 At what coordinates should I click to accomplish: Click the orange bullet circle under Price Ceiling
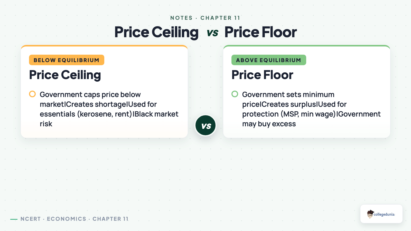pos(32,94)
